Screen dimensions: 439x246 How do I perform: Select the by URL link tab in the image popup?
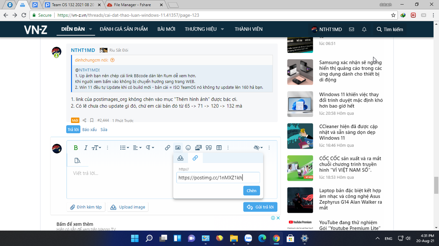(195, 158)
